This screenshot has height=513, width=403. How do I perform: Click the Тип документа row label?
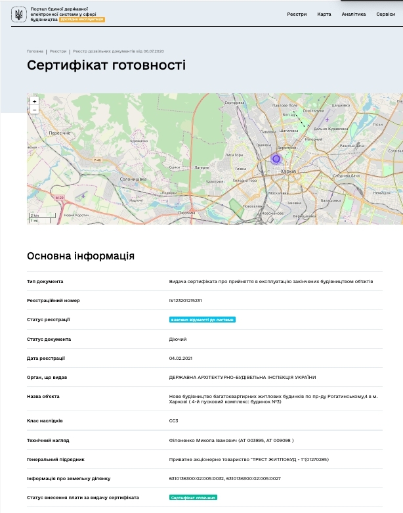(x=45, y=281)
